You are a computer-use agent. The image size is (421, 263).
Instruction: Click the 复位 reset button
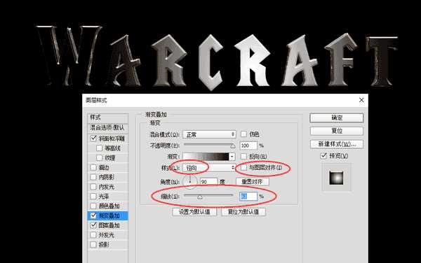(337, 131)
